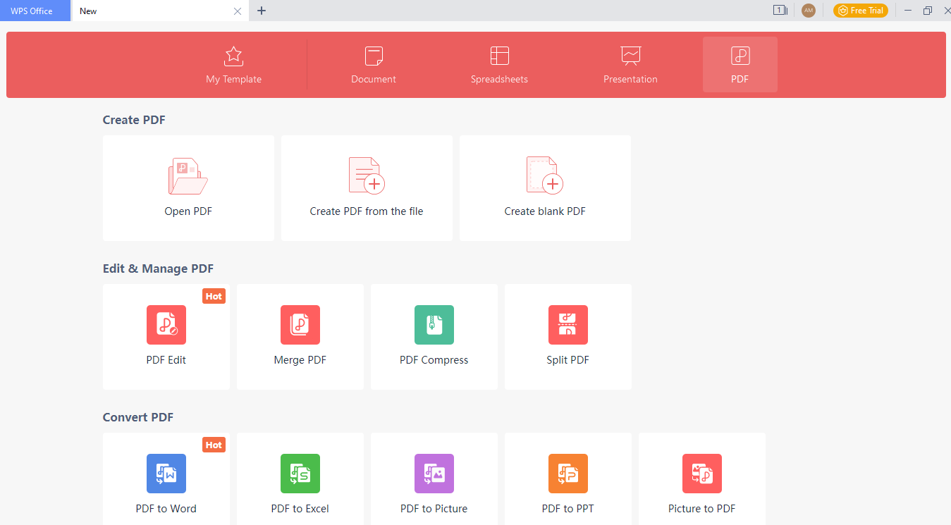This screenshot has width=951, height=525.
Task: Switch to the Document tab
Action: (373, 64)
